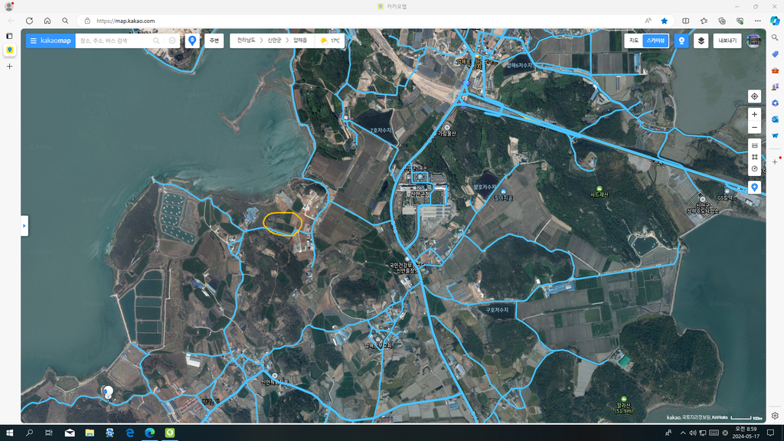Image resolution: width=784 pixels, height=441 pixels.
Task: Expand the collapsed left side panel
Action: tap(24, 226)
